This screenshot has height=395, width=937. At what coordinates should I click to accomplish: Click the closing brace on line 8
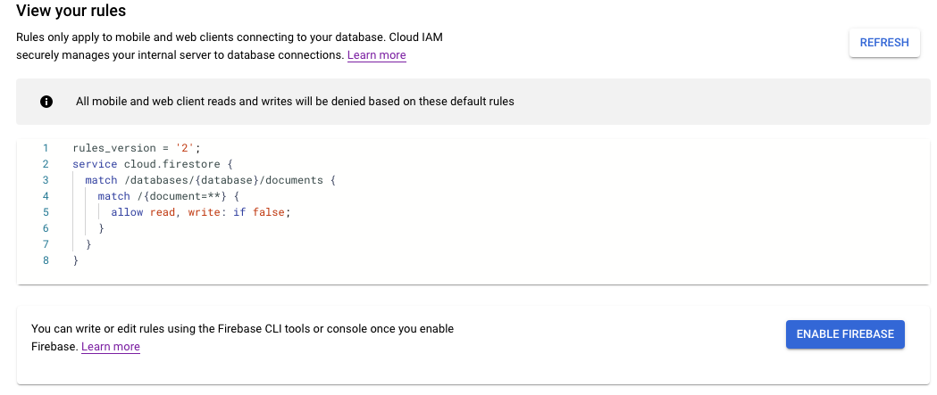(76, 260)
